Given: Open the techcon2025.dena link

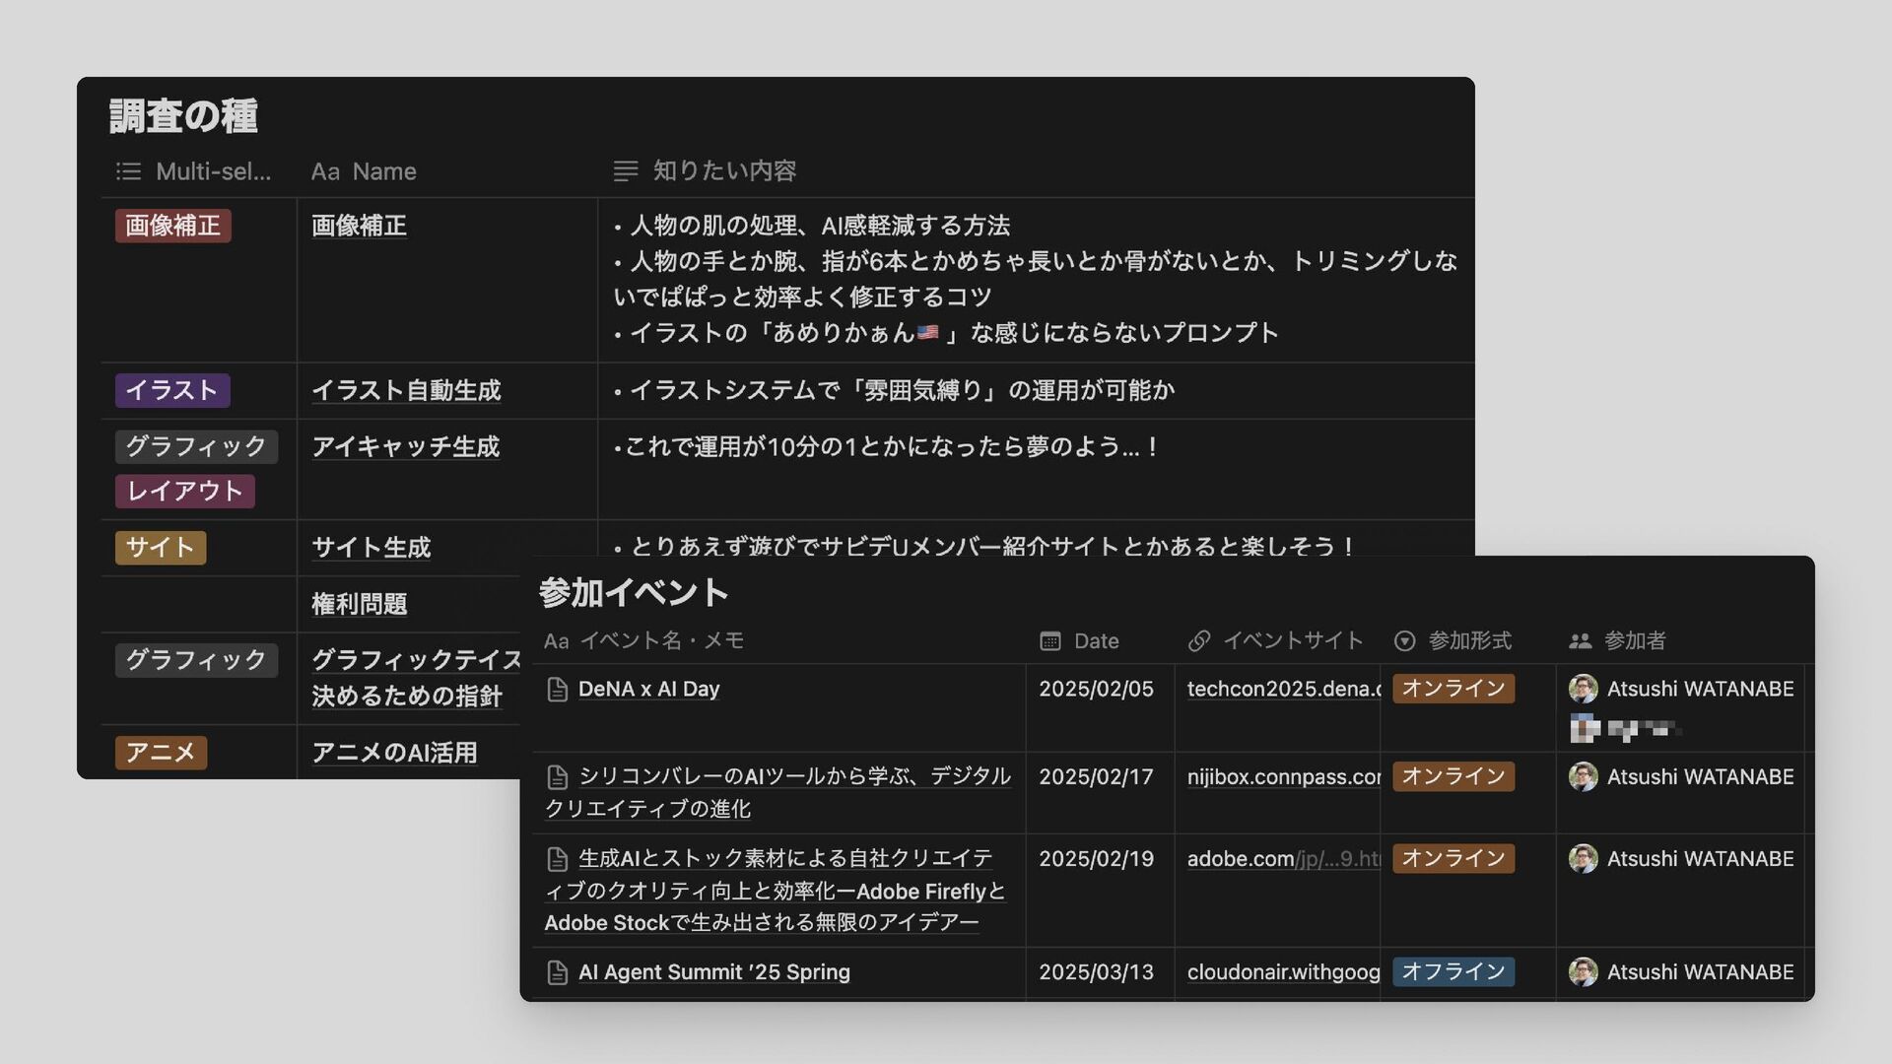Looking at the screenshot, I should [1283, 689].
